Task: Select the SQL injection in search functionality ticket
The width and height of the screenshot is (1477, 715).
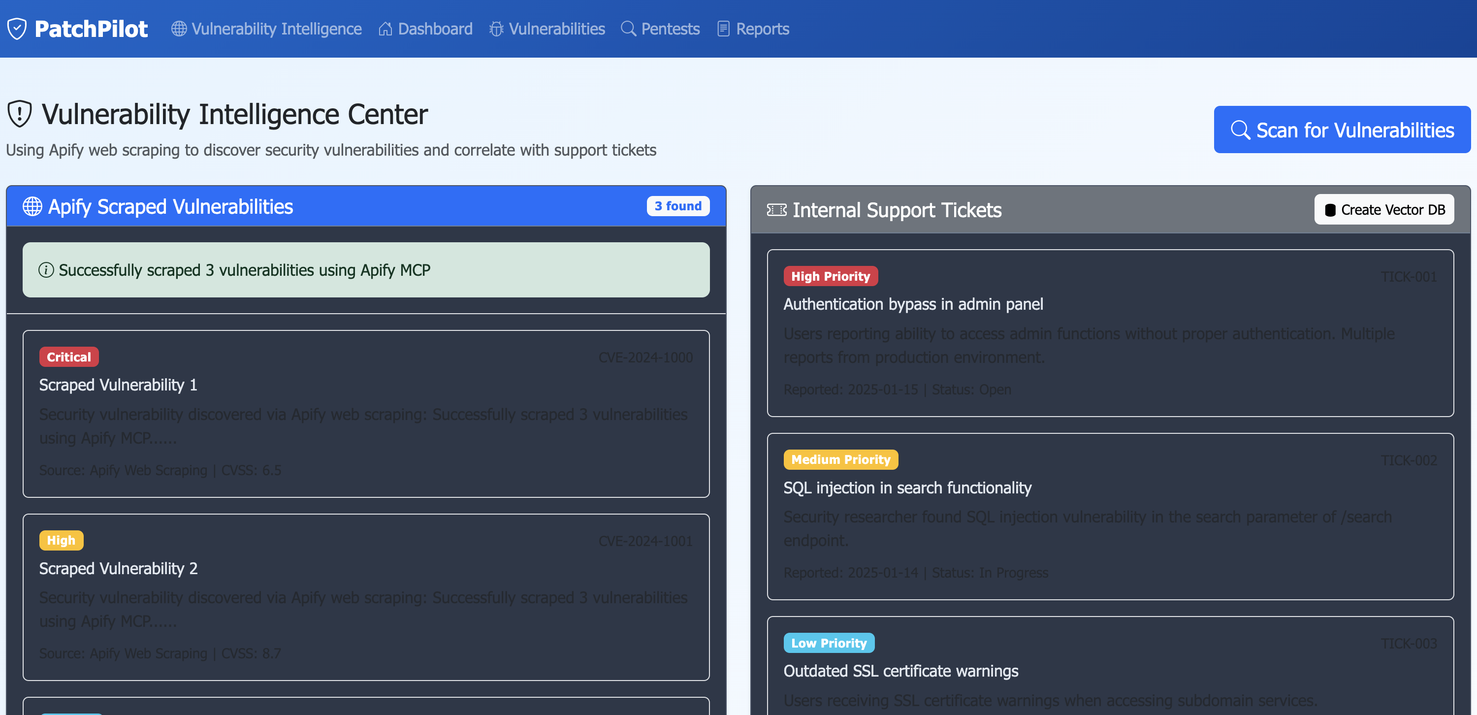Action: (x=907, y=488)
